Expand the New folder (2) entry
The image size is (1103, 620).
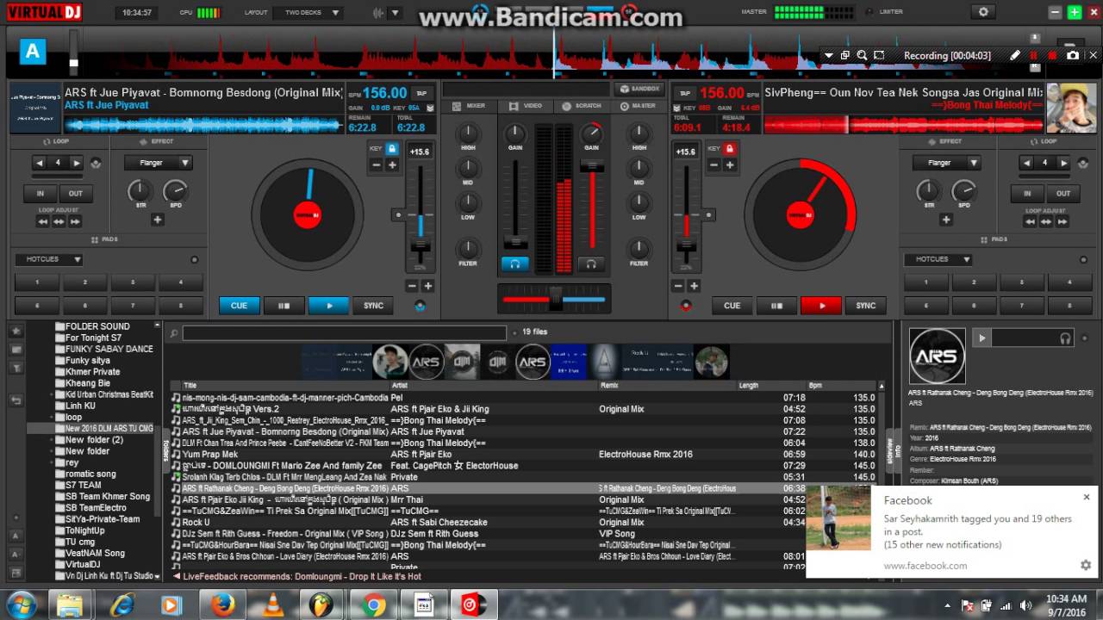(x=52, y=439)
